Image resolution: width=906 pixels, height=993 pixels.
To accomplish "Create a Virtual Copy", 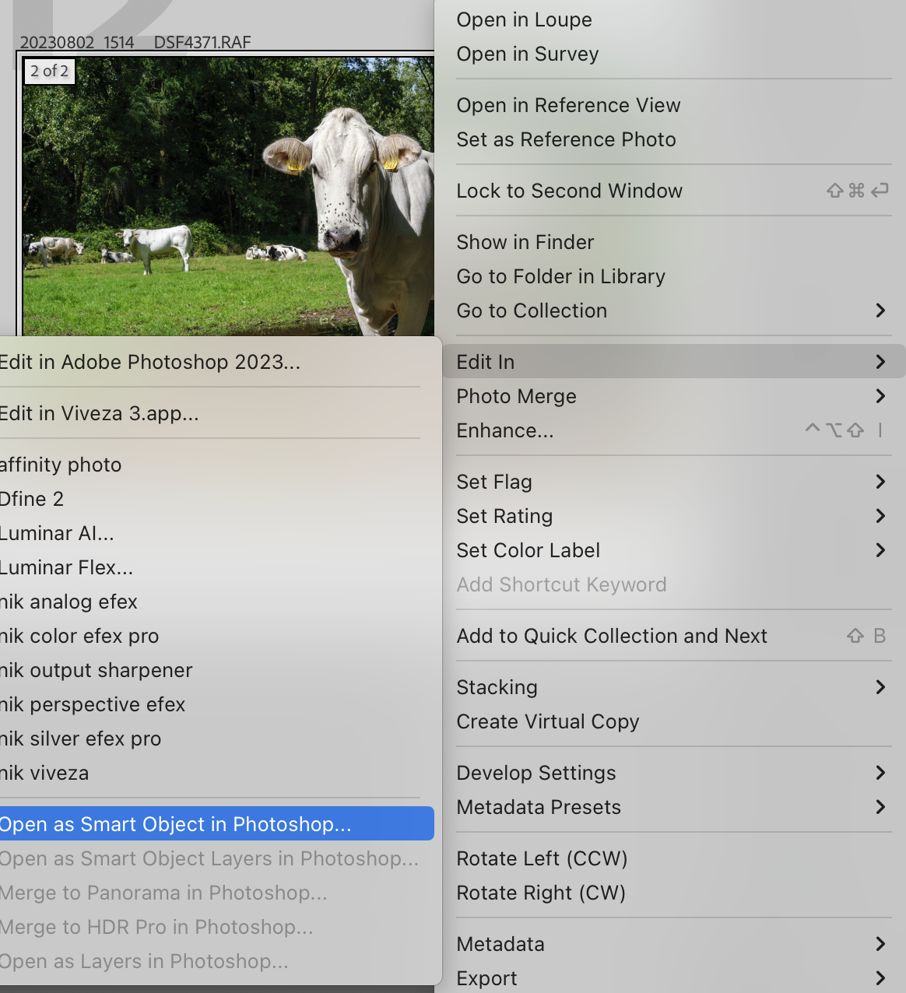I will [547, 721].
